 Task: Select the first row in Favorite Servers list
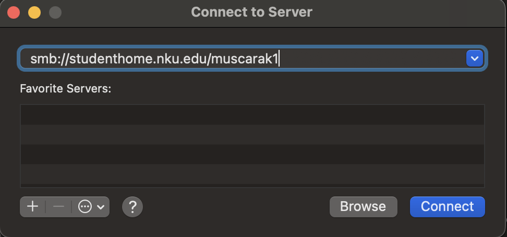click(x=252, y=114)
